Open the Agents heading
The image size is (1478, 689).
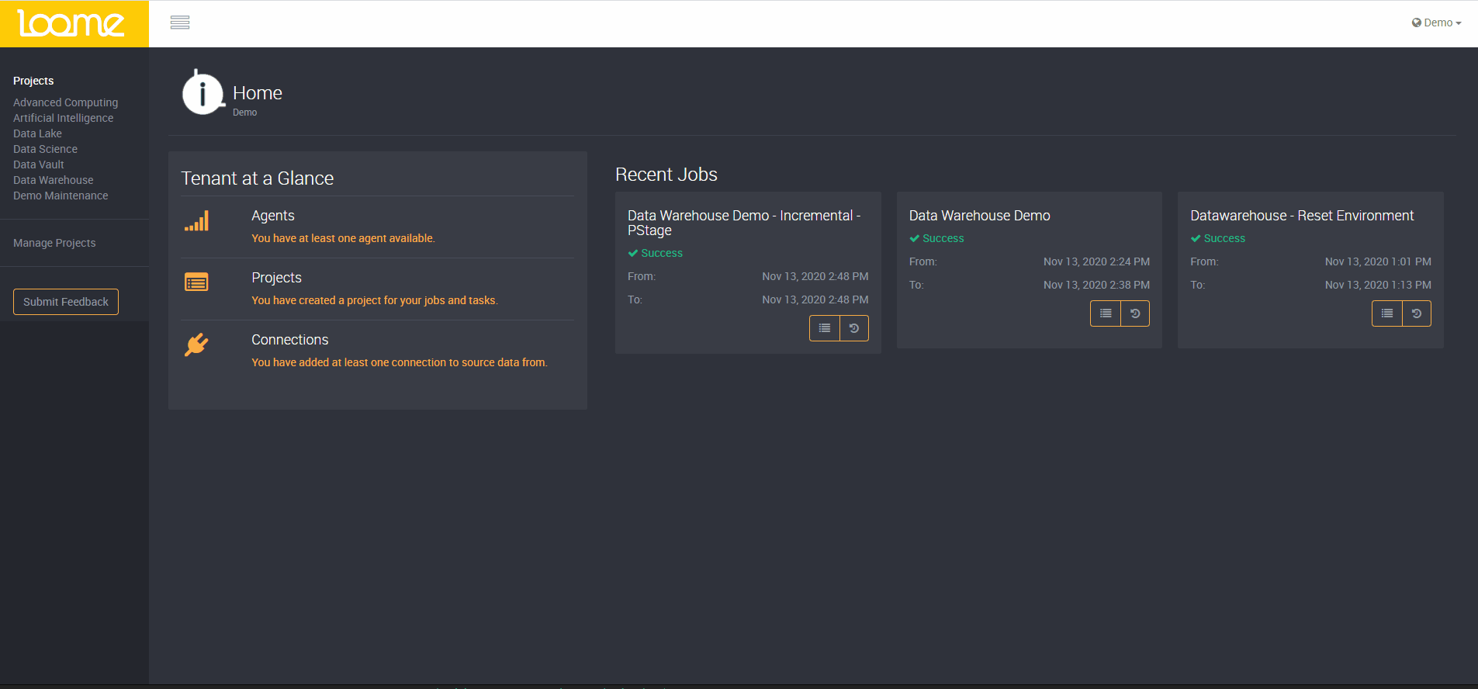[273, 216]
